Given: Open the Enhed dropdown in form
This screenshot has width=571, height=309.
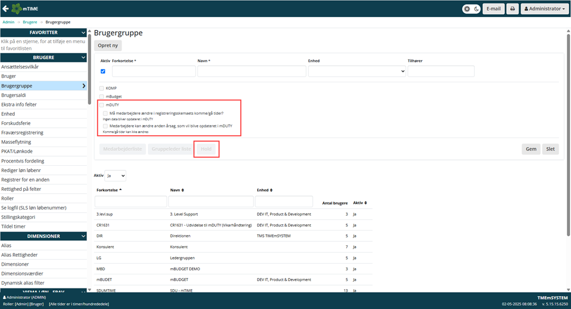Looking at the screenshot, I should click(x=357, y=71).
